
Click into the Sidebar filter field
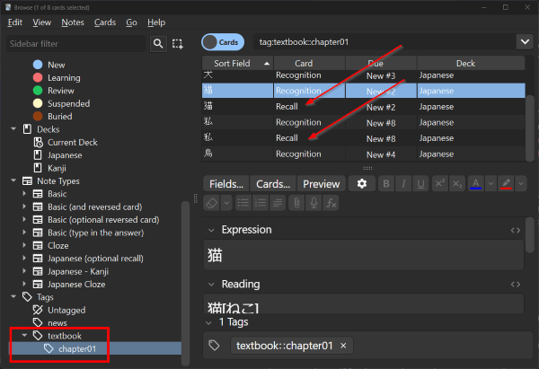pos(76,44)
